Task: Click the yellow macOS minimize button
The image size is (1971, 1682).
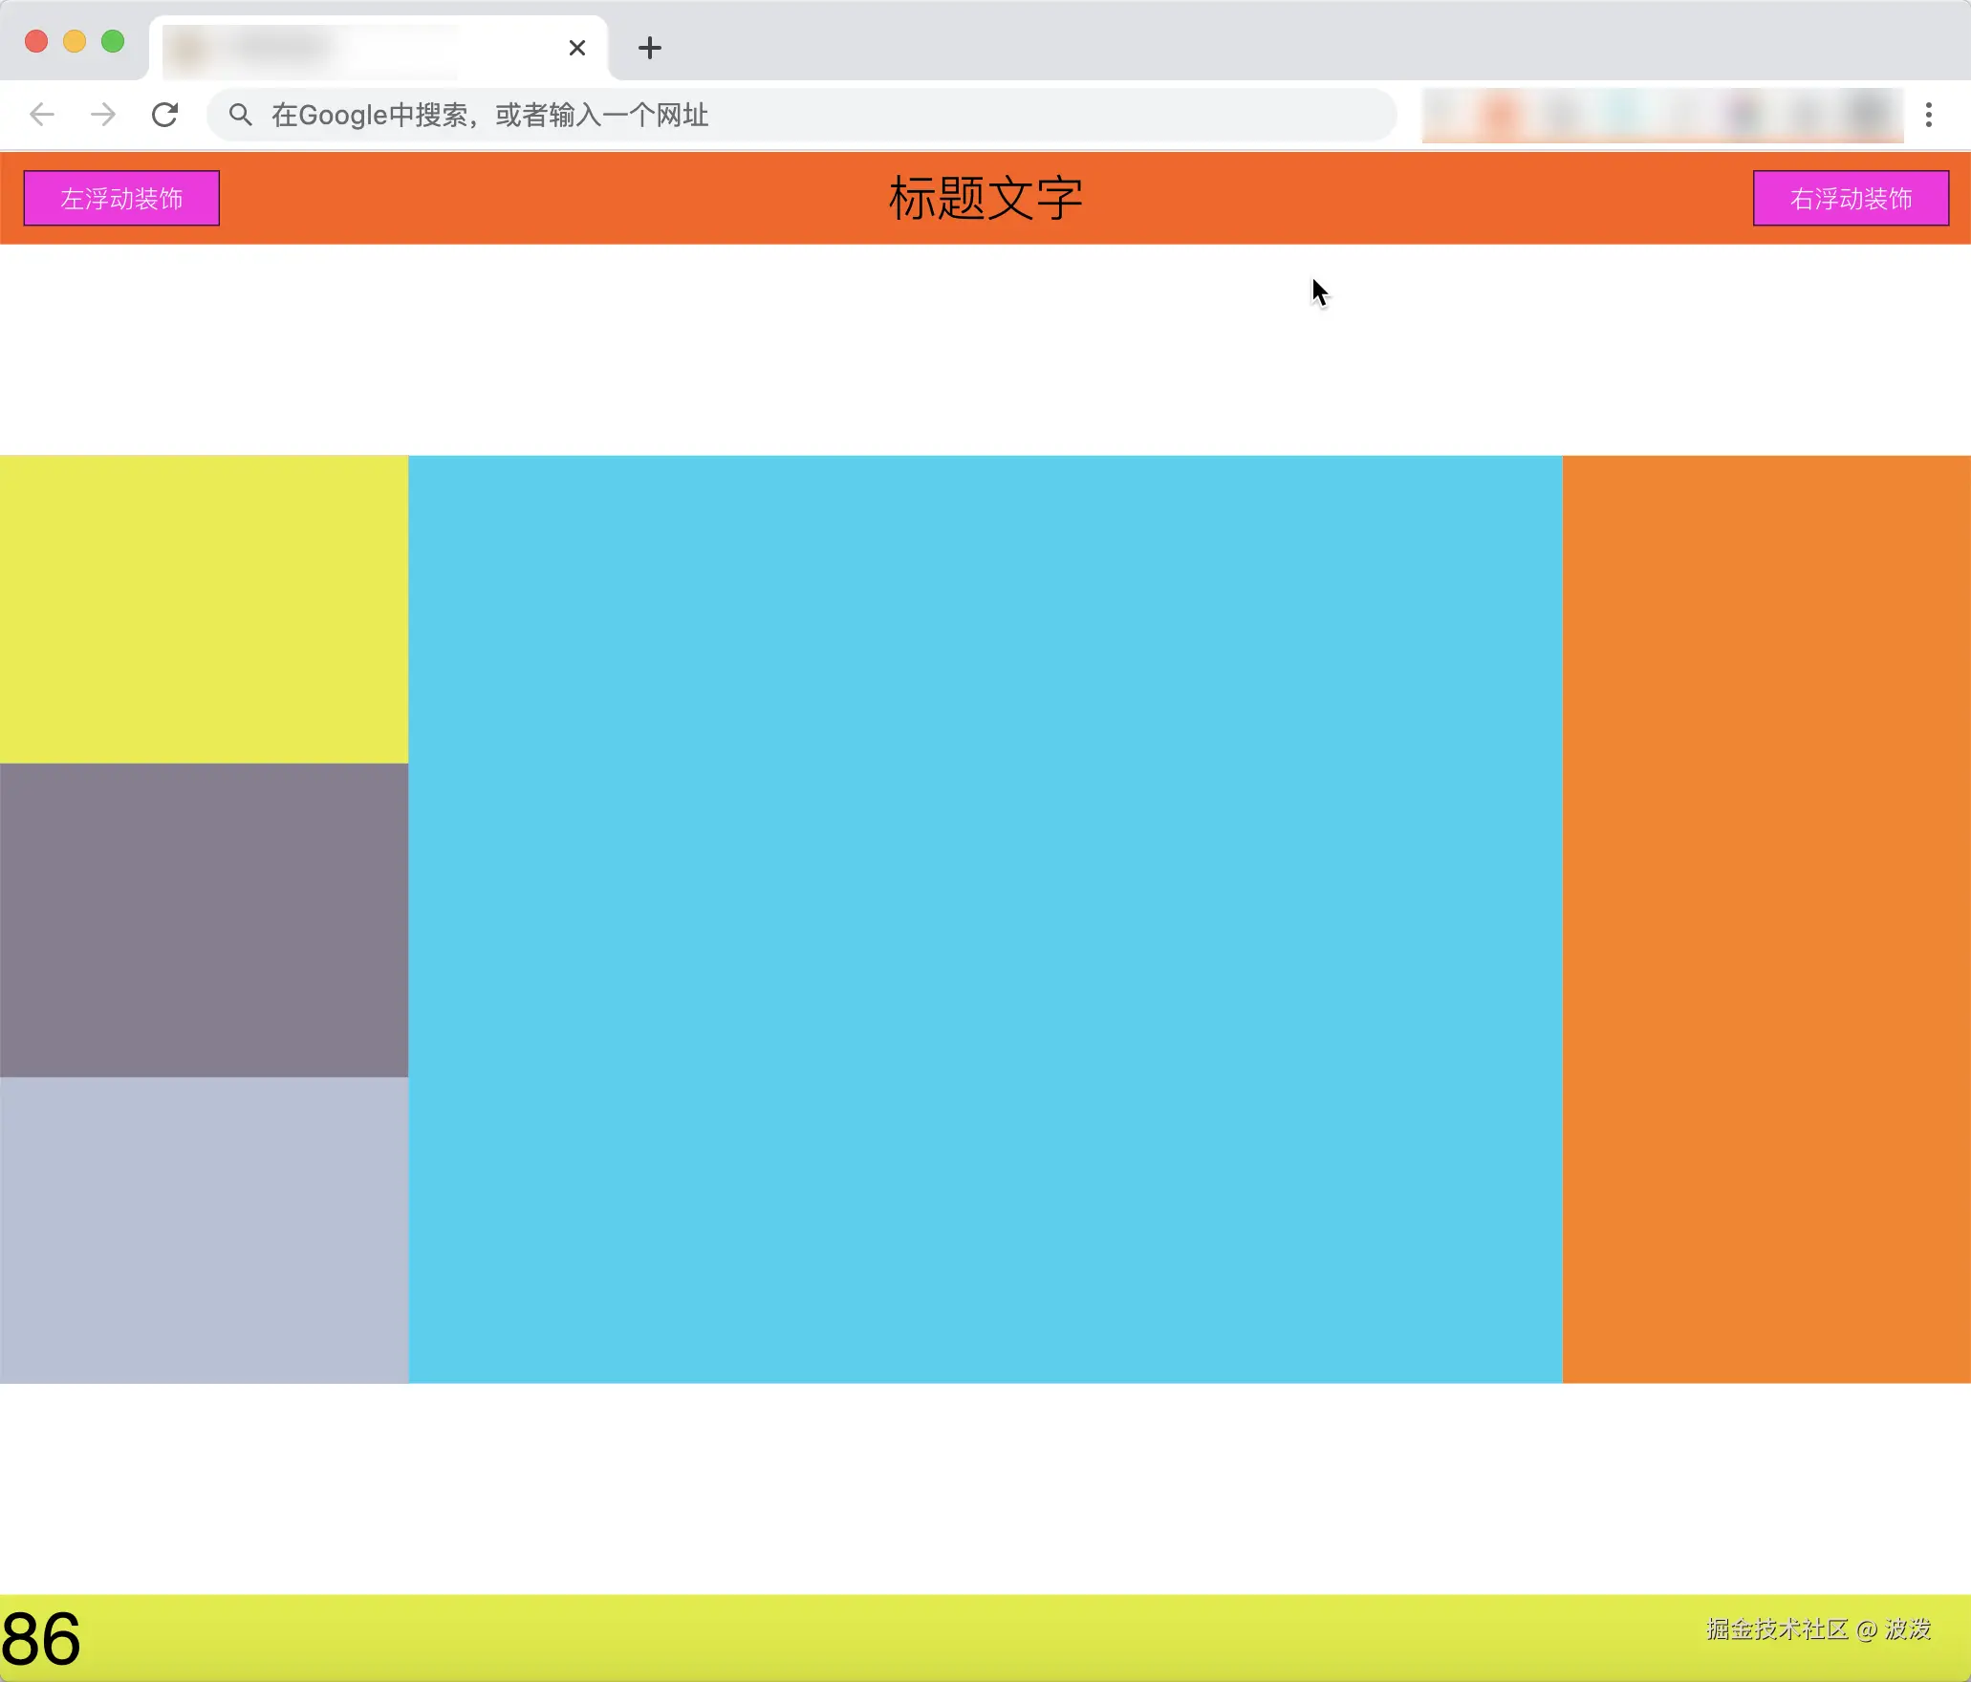Action: coord(75,41)
